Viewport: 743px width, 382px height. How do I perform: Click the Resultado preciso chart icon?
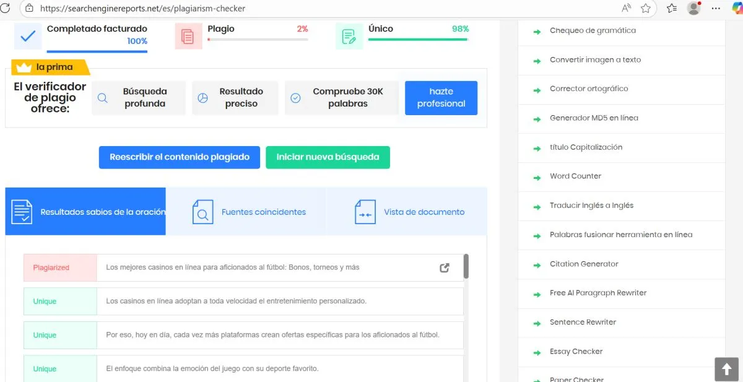click(202, 98)
